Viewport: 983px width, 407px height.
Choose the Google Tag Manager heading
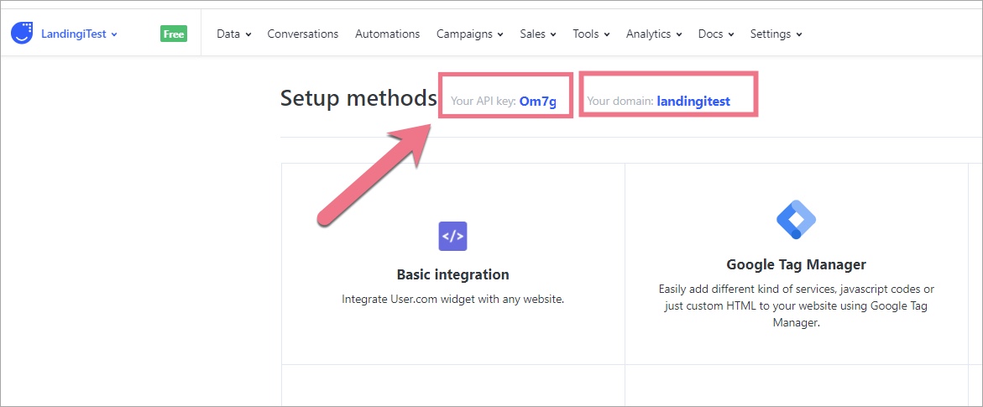(x=796, y=264)
